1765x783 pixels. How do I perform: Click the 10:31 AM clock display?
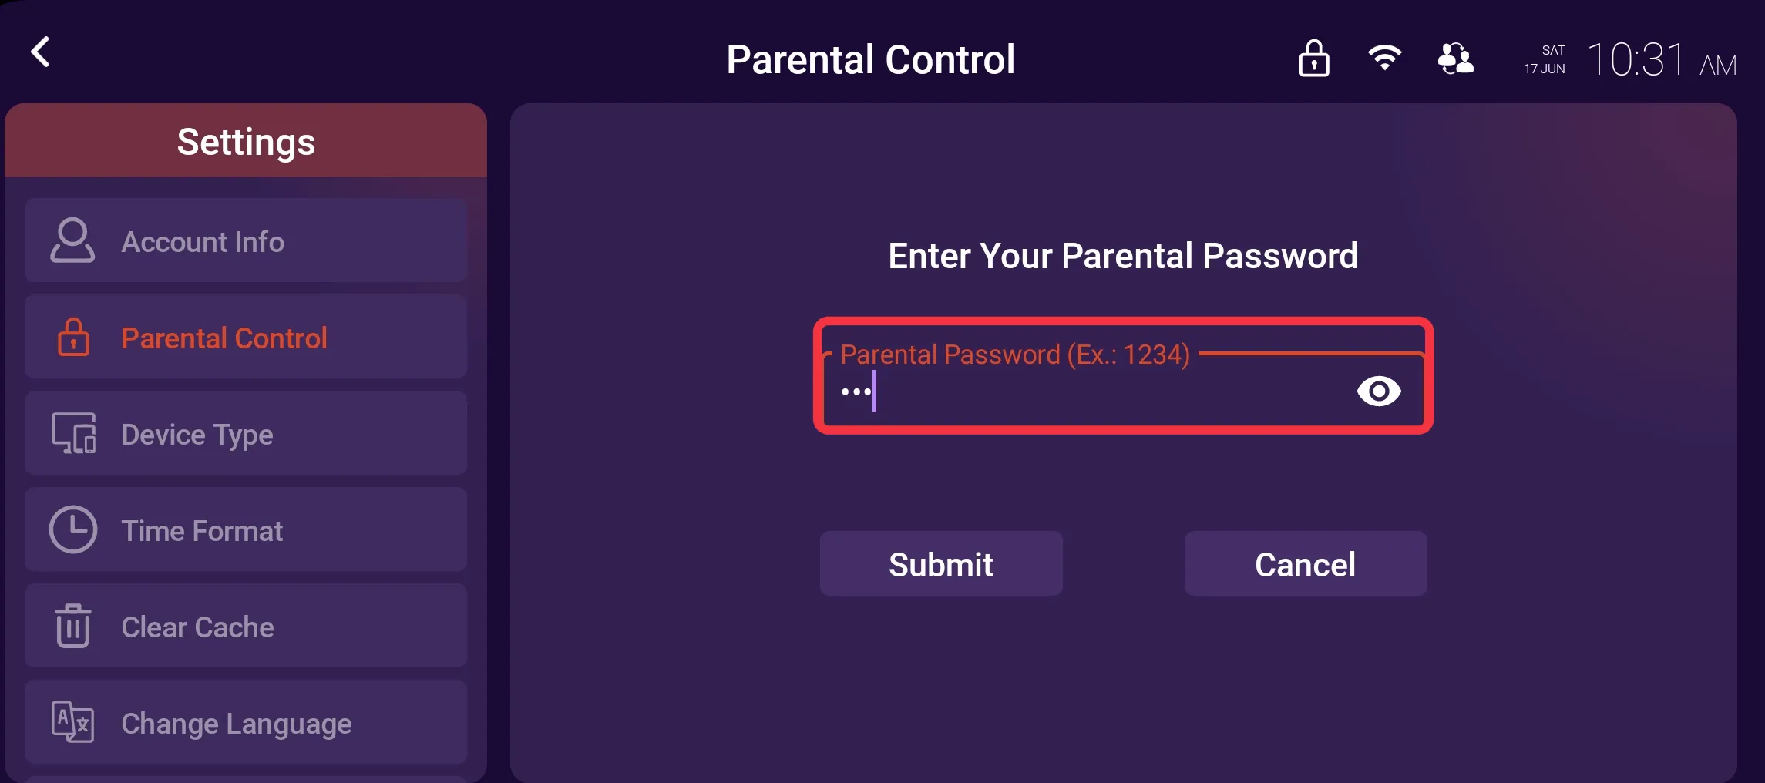click(x=1662, y=59)
